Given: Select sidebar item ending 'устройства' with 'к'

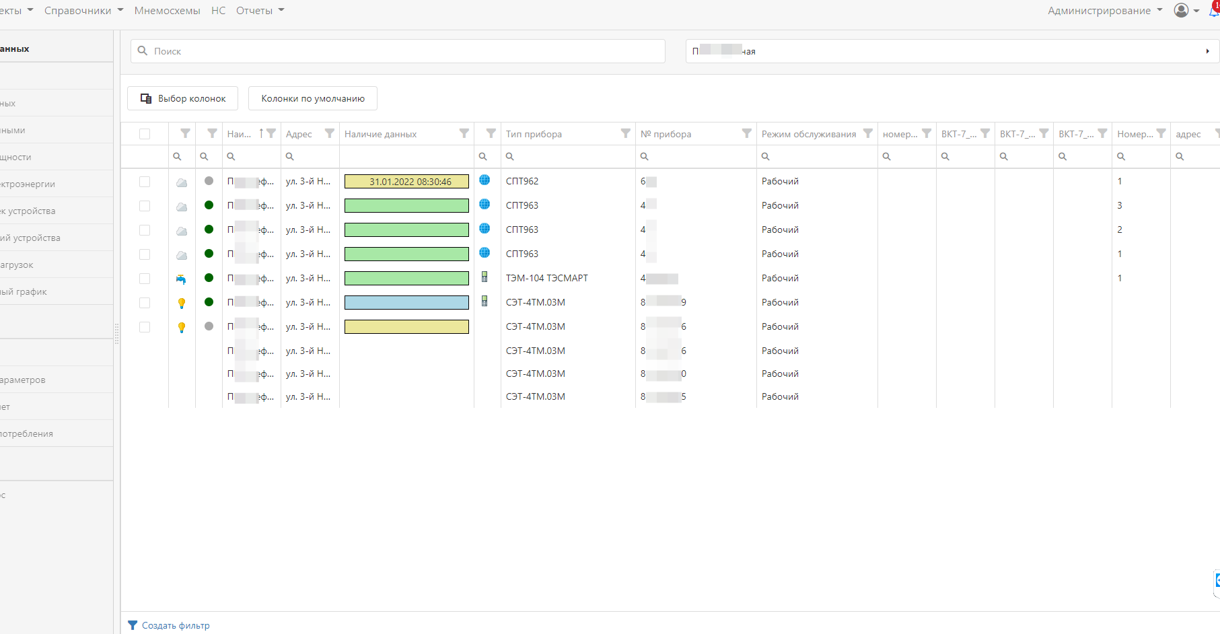Looking at the screenshot, I should click(x=57, y=211).
